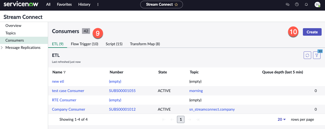Screen dimensions: 325x129
Task: Click the Stream Connect title pill
Action: 162,4
